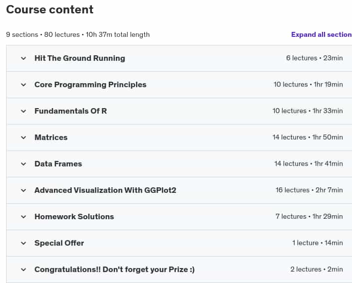Open the Homework Solutions section title
Screen dimensions: 352x283
point(74,217)
